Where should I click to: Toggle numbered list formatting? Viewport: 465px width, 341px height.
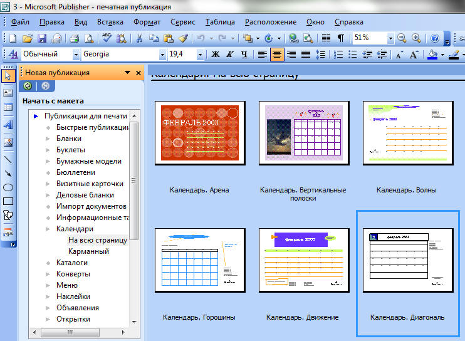pos(338,55)
